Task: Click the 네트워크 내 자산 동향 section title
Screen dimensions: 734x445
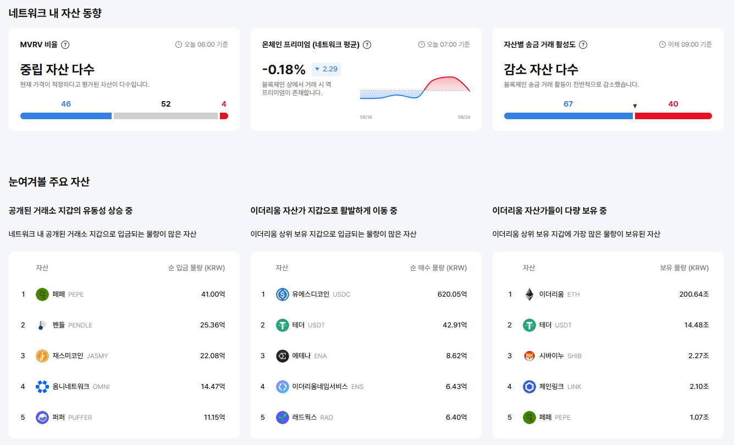Action: (x=55, y=14)
